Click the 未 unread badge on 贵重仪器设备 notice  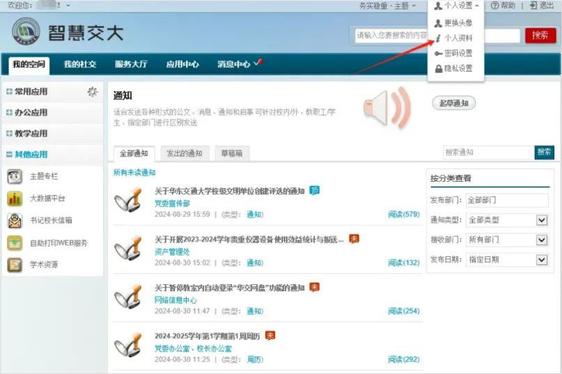(354, 239)
